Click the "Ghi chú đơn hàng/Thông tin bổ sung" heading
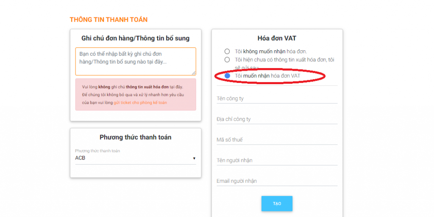The width and height of the screenshot is (434, 217). pyautogui.click(x=135, y=38)
